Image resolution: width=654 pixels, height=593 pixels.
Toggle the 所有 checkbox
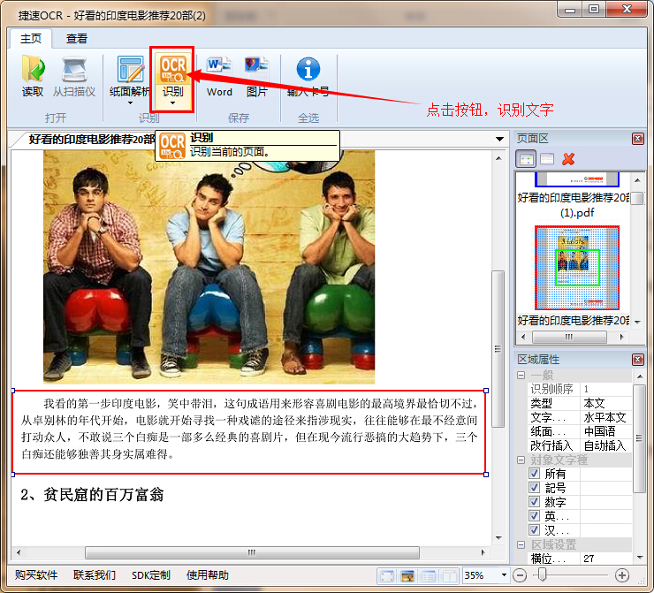(x=534, y=474)
